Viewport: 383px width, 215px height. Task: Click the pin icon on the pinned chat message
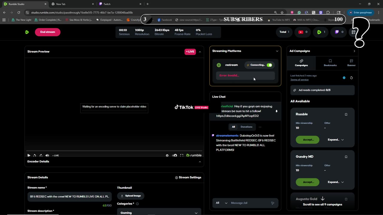276,111
